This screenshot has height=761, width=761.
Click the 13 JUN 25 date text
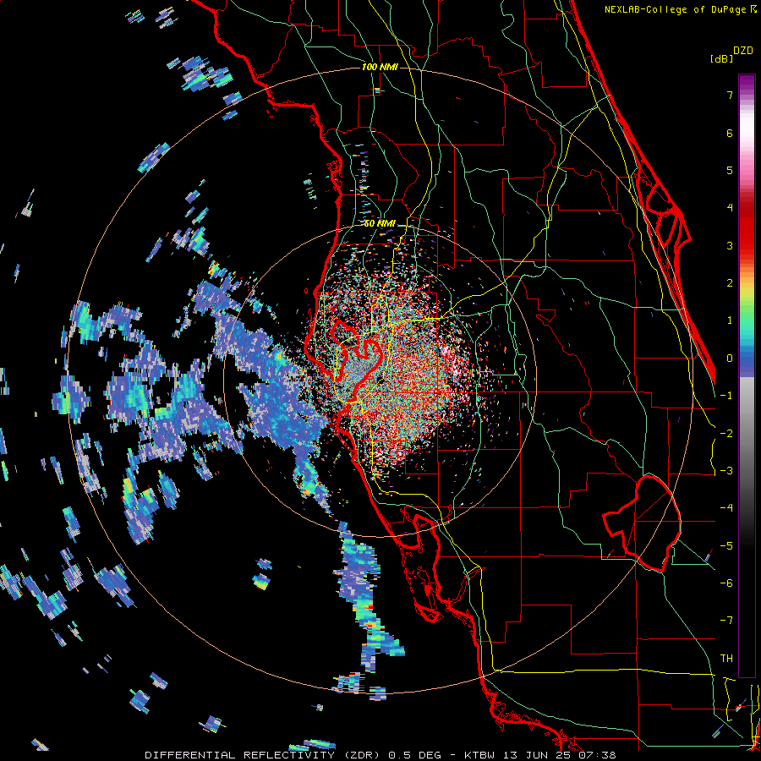pyautogui.click(x=538, y=755)
